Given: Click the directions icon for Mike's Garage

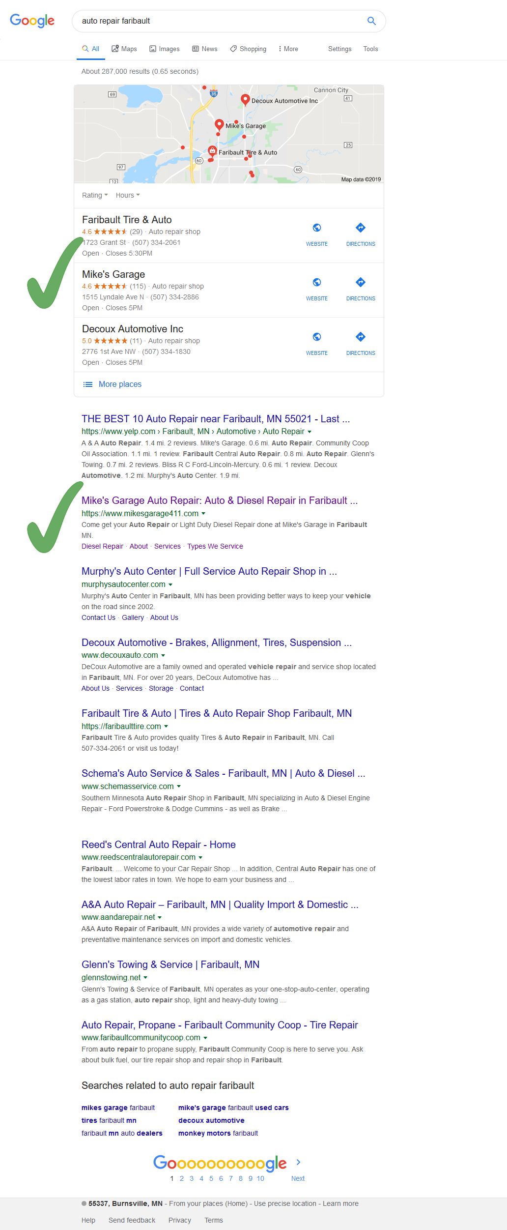Looking at the screenshot, I should (361, 282).
